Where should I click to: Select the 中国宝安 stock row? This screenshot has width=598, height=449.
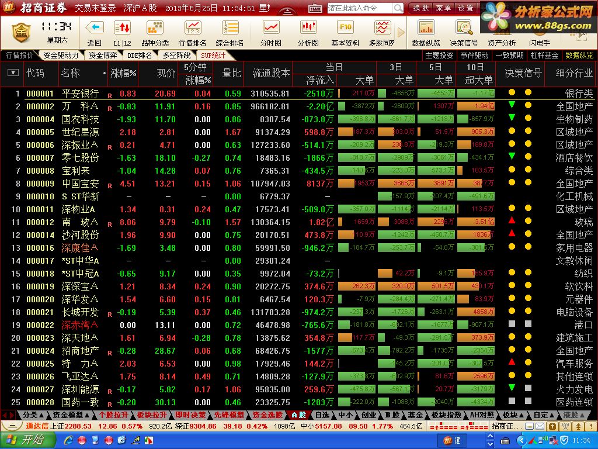[x=299, y=184]
